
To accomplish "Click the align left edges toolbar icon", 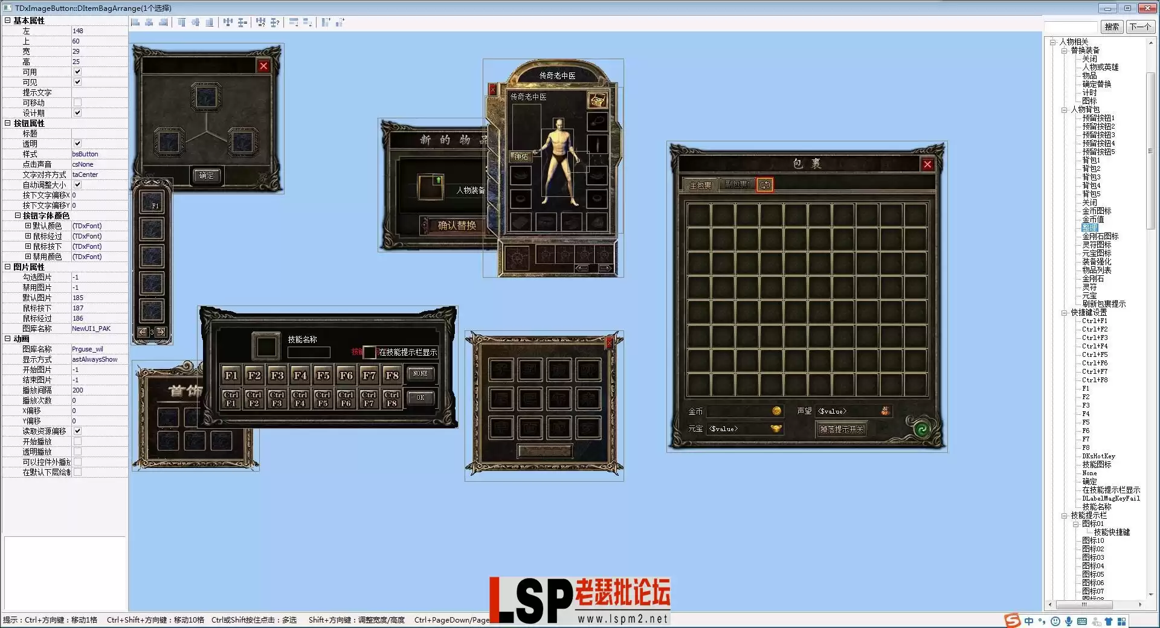I will [135, 22].
